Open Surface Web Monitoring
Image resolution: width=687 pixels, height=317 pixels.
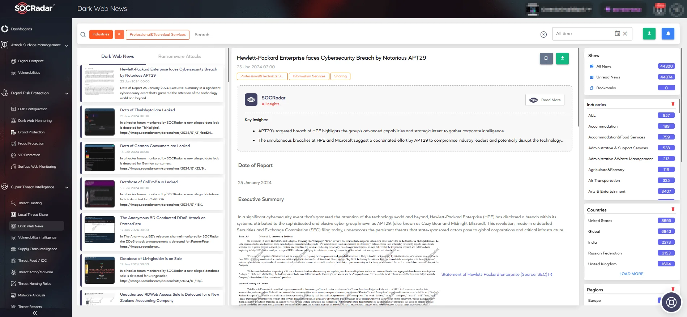coord(37,167)
